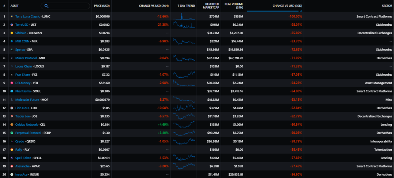394x178 pixels.
Task: Click the search magnifier icon
Action: (46, 6)
